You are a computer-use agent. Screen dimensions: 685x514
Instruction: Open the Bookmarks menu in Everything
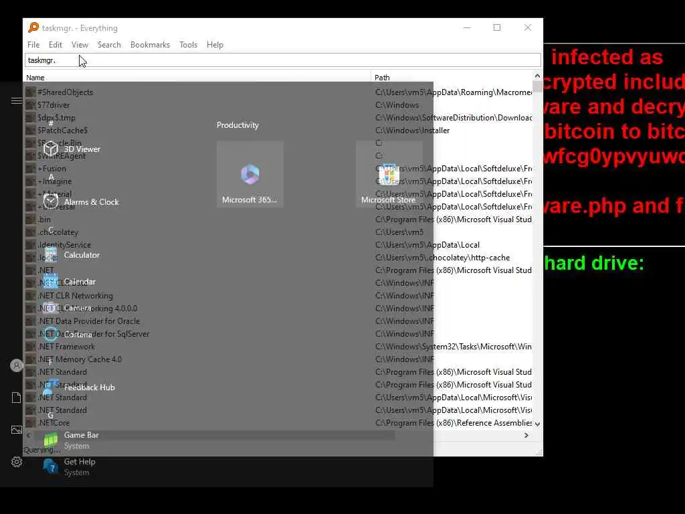click(x=150, y=45)
